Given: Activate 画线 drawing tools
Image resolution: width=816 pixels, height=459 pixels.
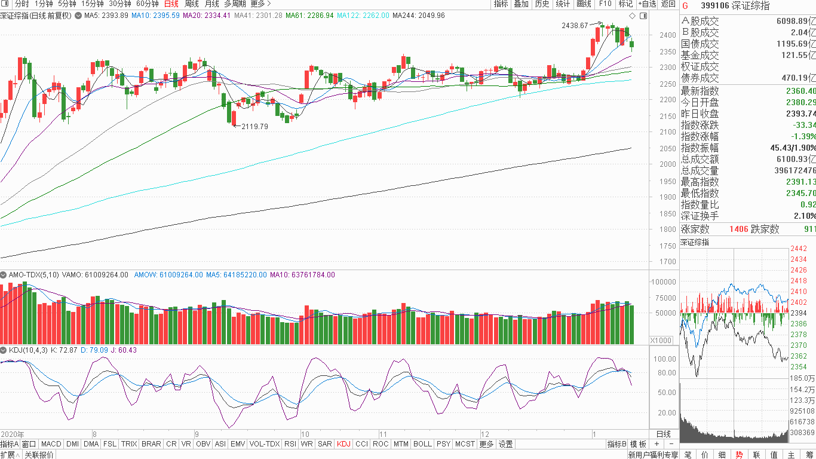Looking at the screenshot, I should (584, 4).
